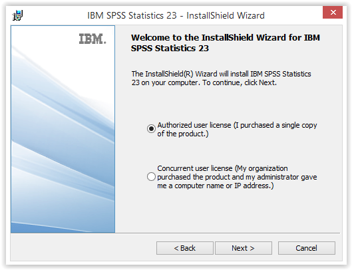Click the window title 'IBM SPSS Statistics 23 - InstallShield Wizard'
Screen dimensions: 352x270
(x=176, y=15)
